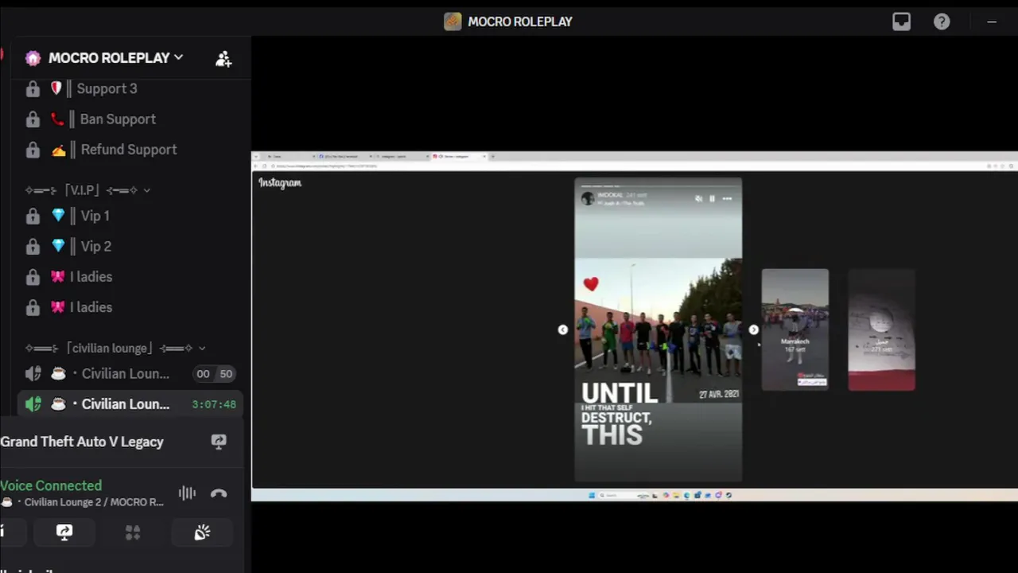This screenshot has width=1018, height=573.
Task: Open the red-bottom story thumbnail on far right
Action: click(881, 329)
